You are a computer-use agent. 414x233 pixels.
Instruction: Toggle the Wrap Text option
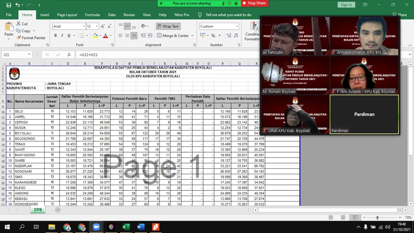[168, 26]
